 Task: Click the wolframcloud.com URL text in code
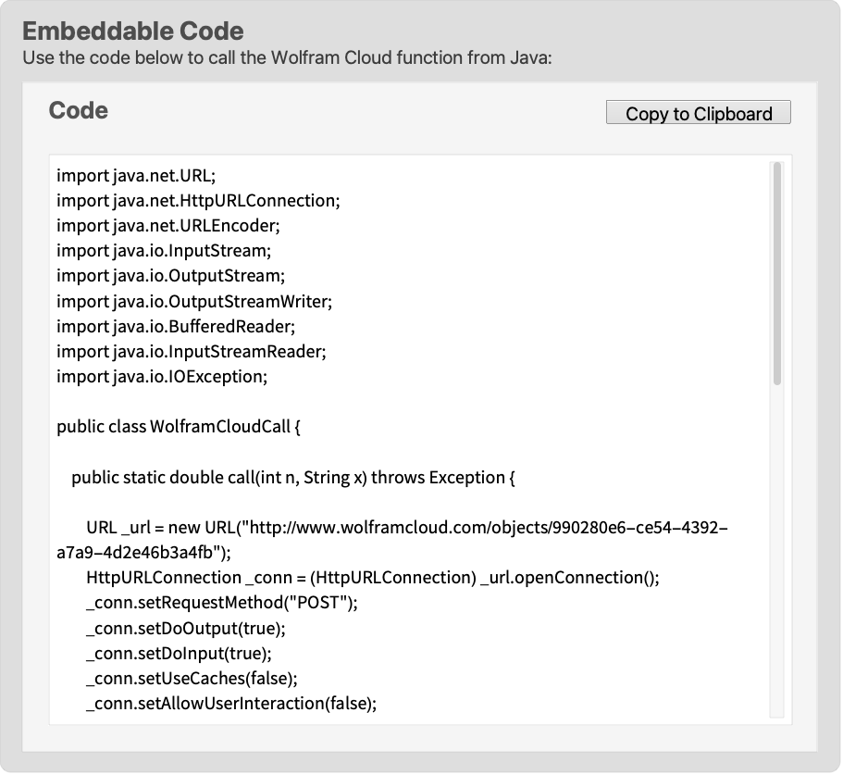click(x=392, y=540)
